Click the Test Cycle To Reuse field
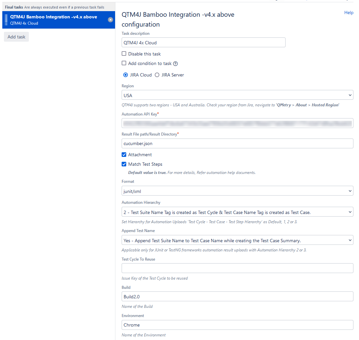Screen dimensions: 359x340 tap(237, 268)
